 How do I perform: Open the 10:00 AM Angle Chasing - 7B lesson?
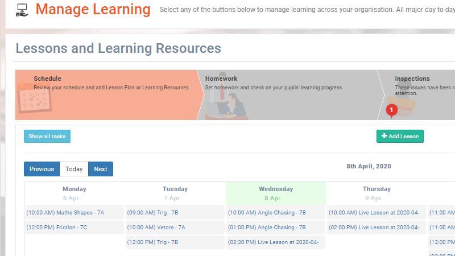pos(276,213)
